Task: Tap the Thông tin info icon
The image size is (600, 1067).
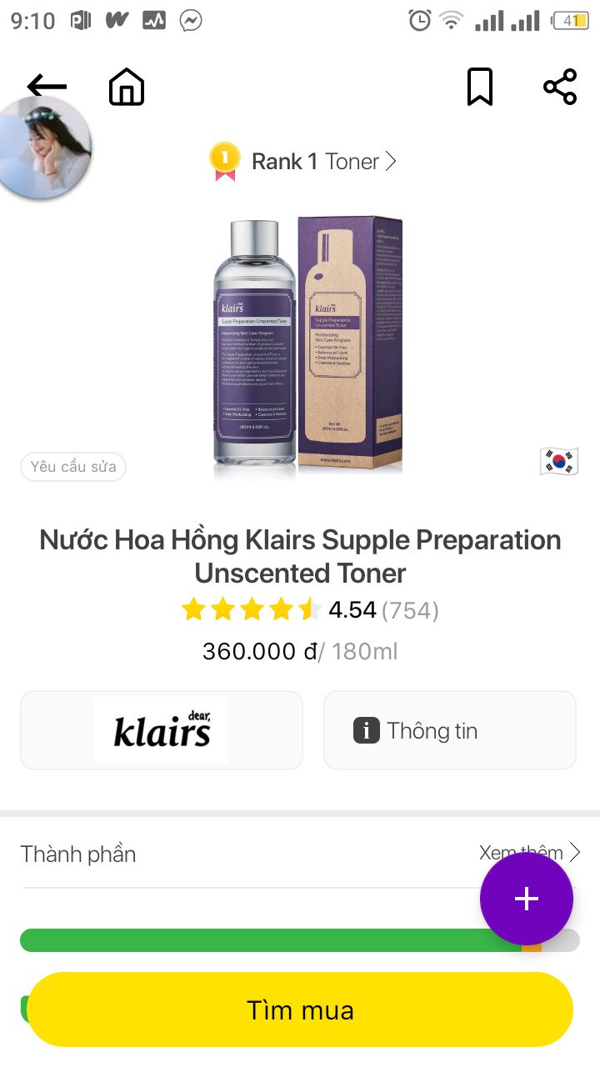Action: [x=367, y=731]
